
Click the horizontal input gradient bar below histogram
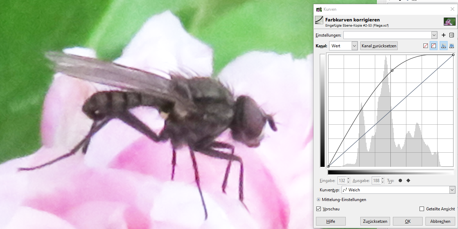(390, 172)
